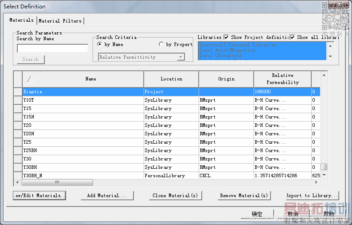
Task: Click the CKCL origin cell
Action: click(x=226, y=175)
